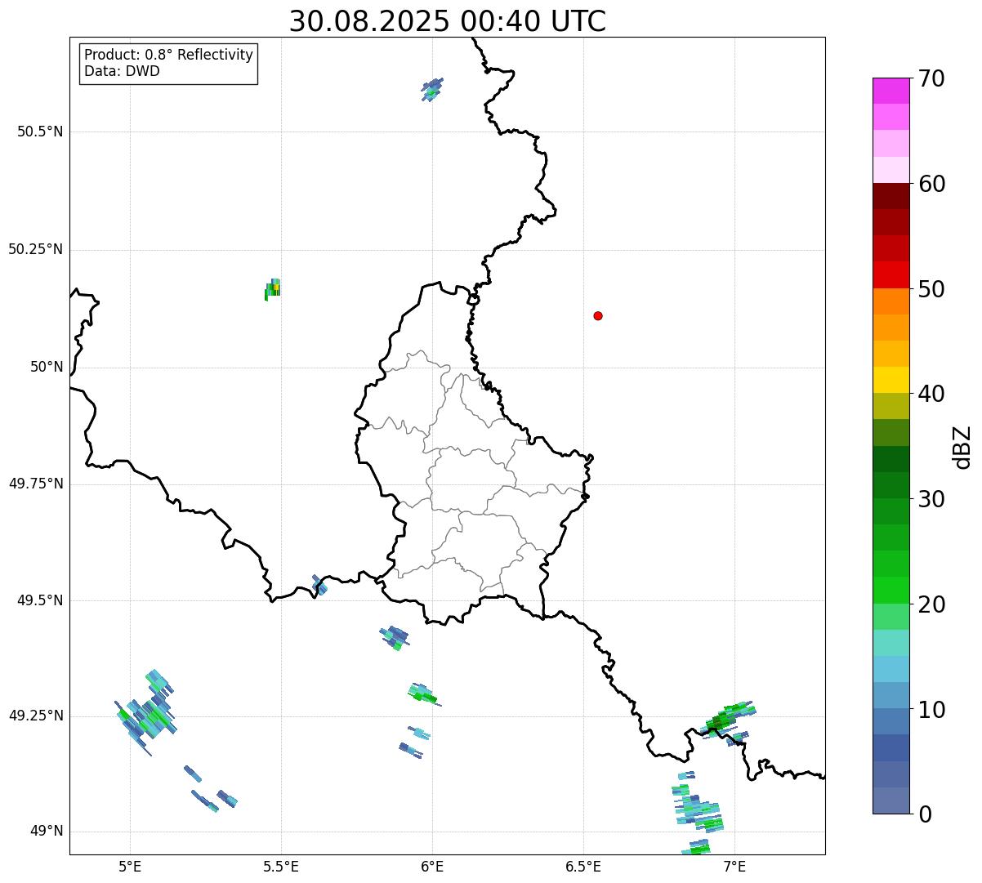This screenshot has width=982, height=883.
Task: Click the dBZ colorbar axis label
Action: [x=962, y=446]
